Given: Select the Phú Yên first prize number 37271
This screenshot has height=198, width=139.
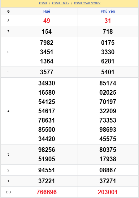Looking at the screenshot, I should point(108,181).
